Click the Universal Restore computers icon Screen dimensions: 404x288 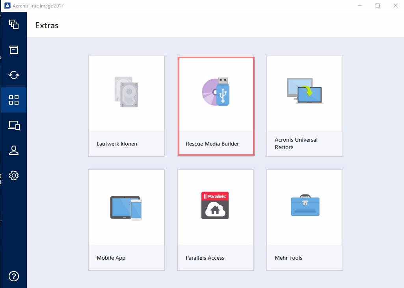tap(305, 91)
